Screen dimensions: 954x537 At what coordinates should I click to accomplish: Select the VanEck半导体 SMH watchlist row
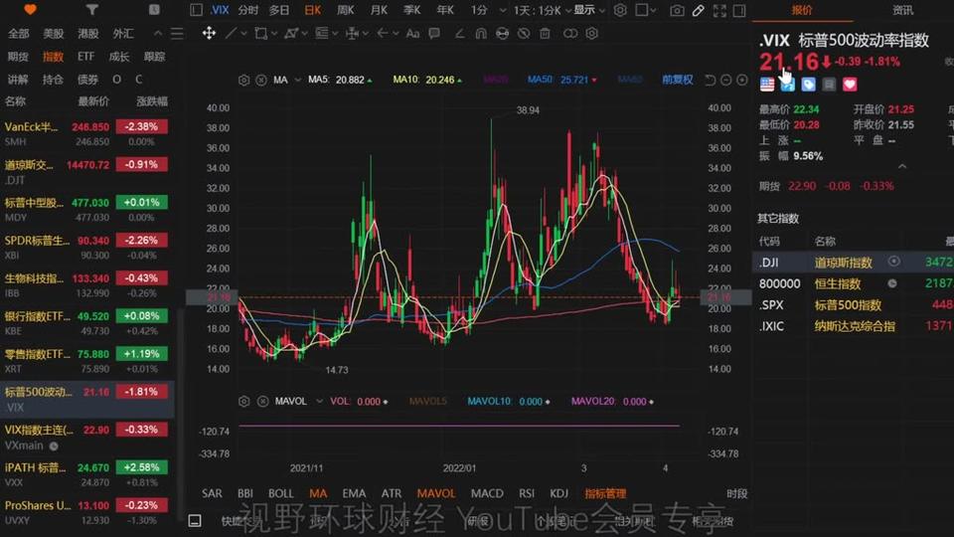coord(87,133)
